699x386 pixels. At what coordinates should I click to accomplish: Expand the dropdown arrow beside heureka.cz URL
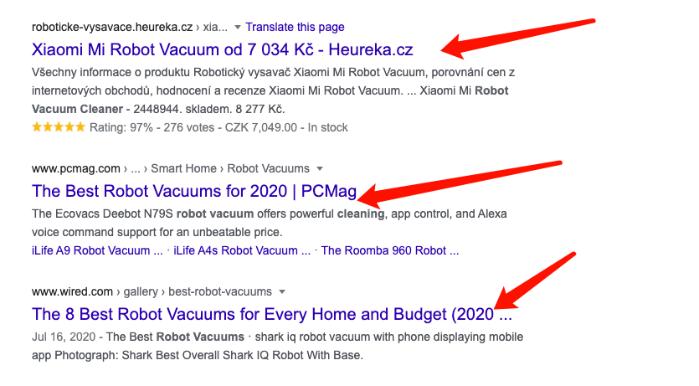tap(238, 28)
